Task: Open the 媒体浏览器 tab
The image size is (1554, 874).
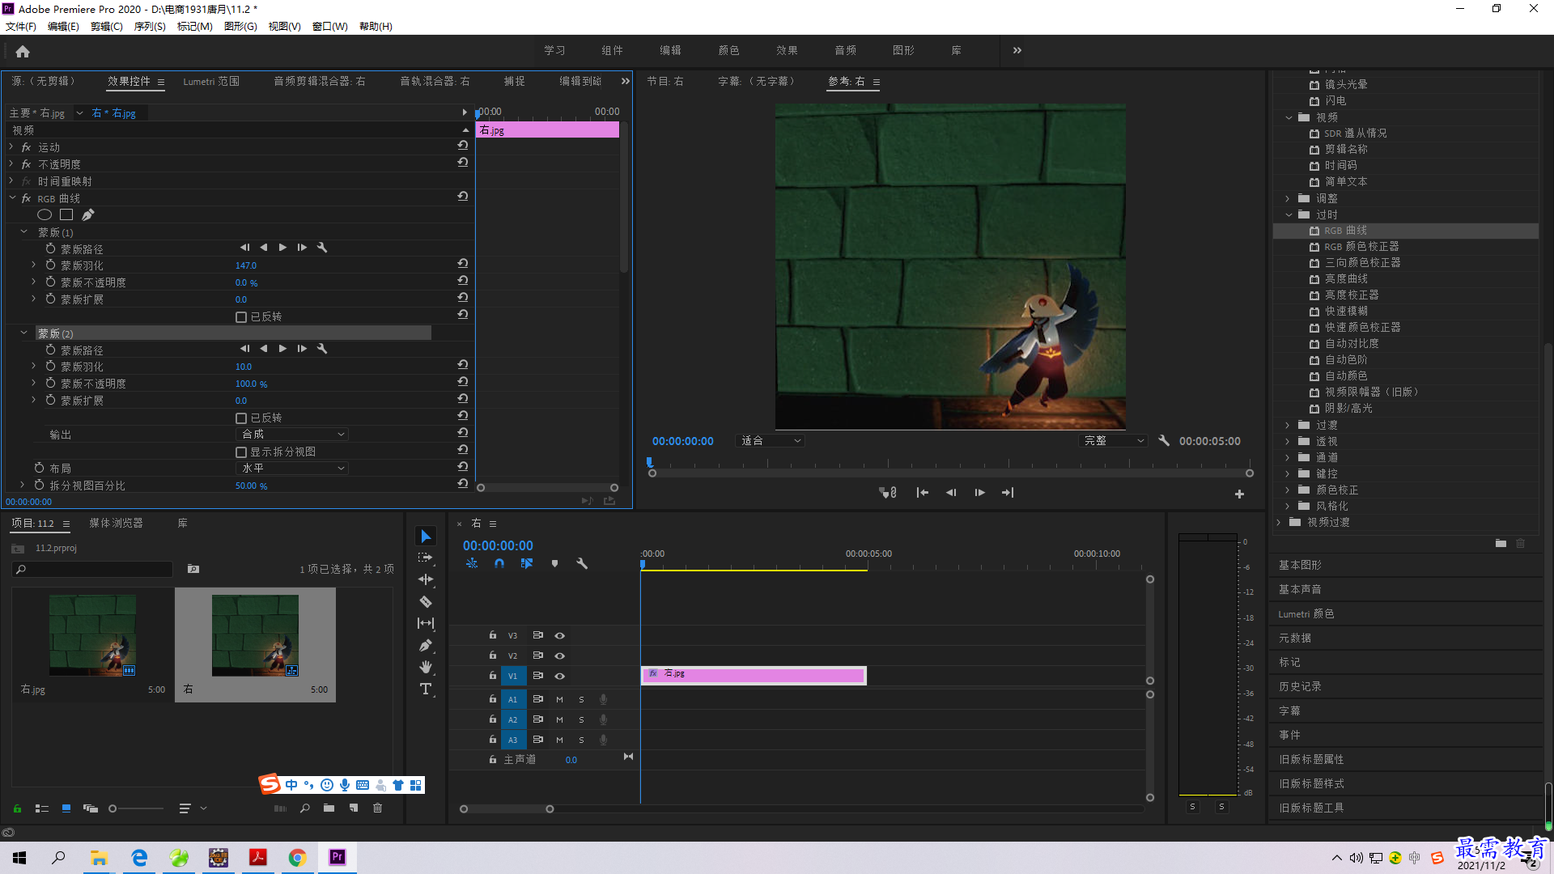Action: coord(116,524)
